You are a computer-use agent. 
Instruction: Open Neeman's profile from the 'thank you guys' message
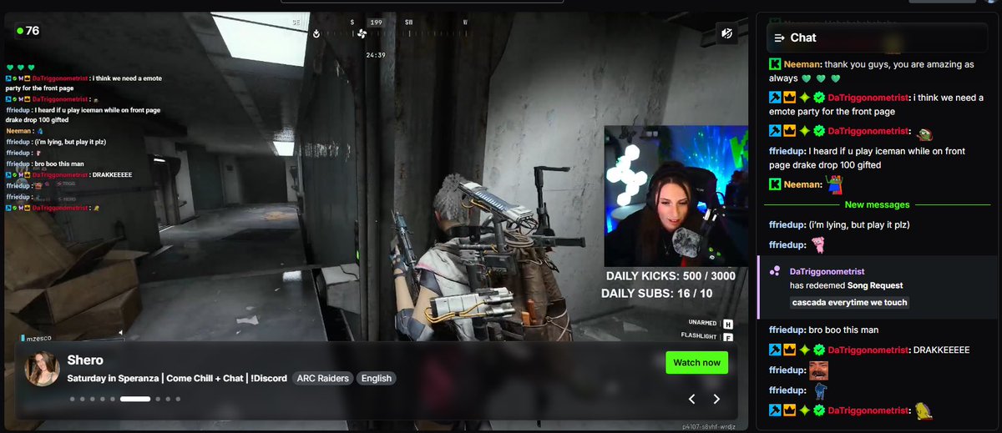(802, 64)
